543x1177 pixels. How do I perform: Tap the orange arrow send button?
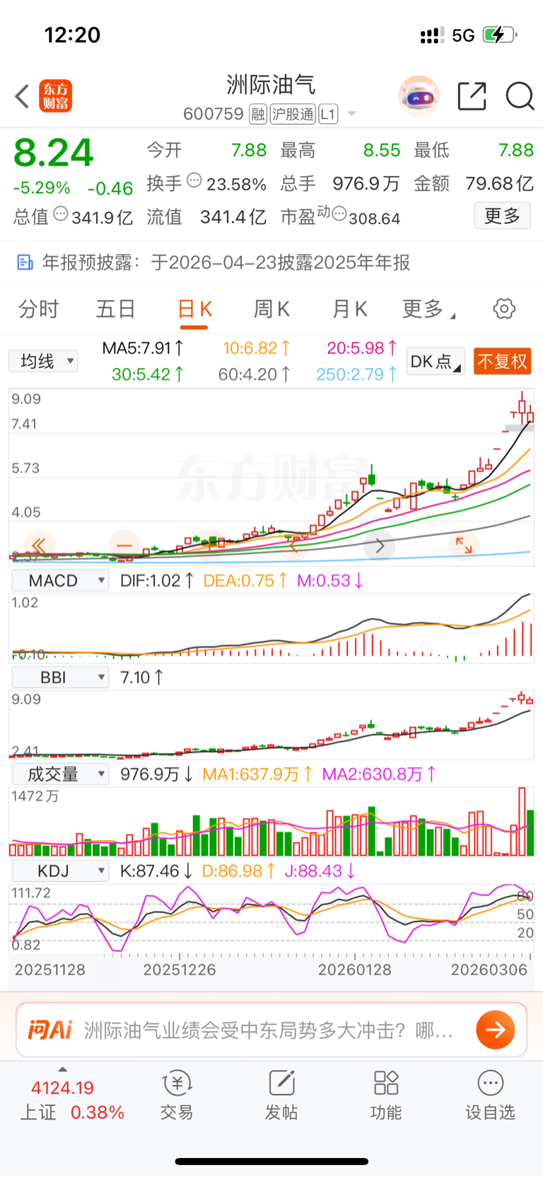pyautogui.click(x=496, y=1030)
